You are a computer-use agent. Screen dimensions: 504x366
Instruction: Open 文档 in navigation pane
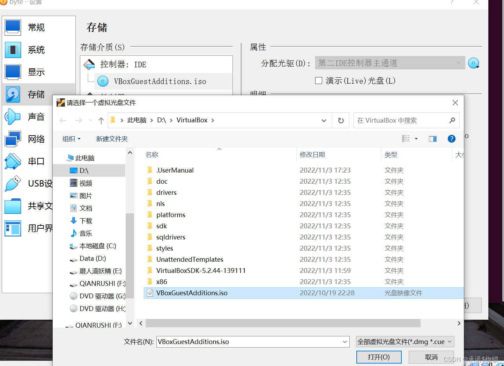pos(86,208)
